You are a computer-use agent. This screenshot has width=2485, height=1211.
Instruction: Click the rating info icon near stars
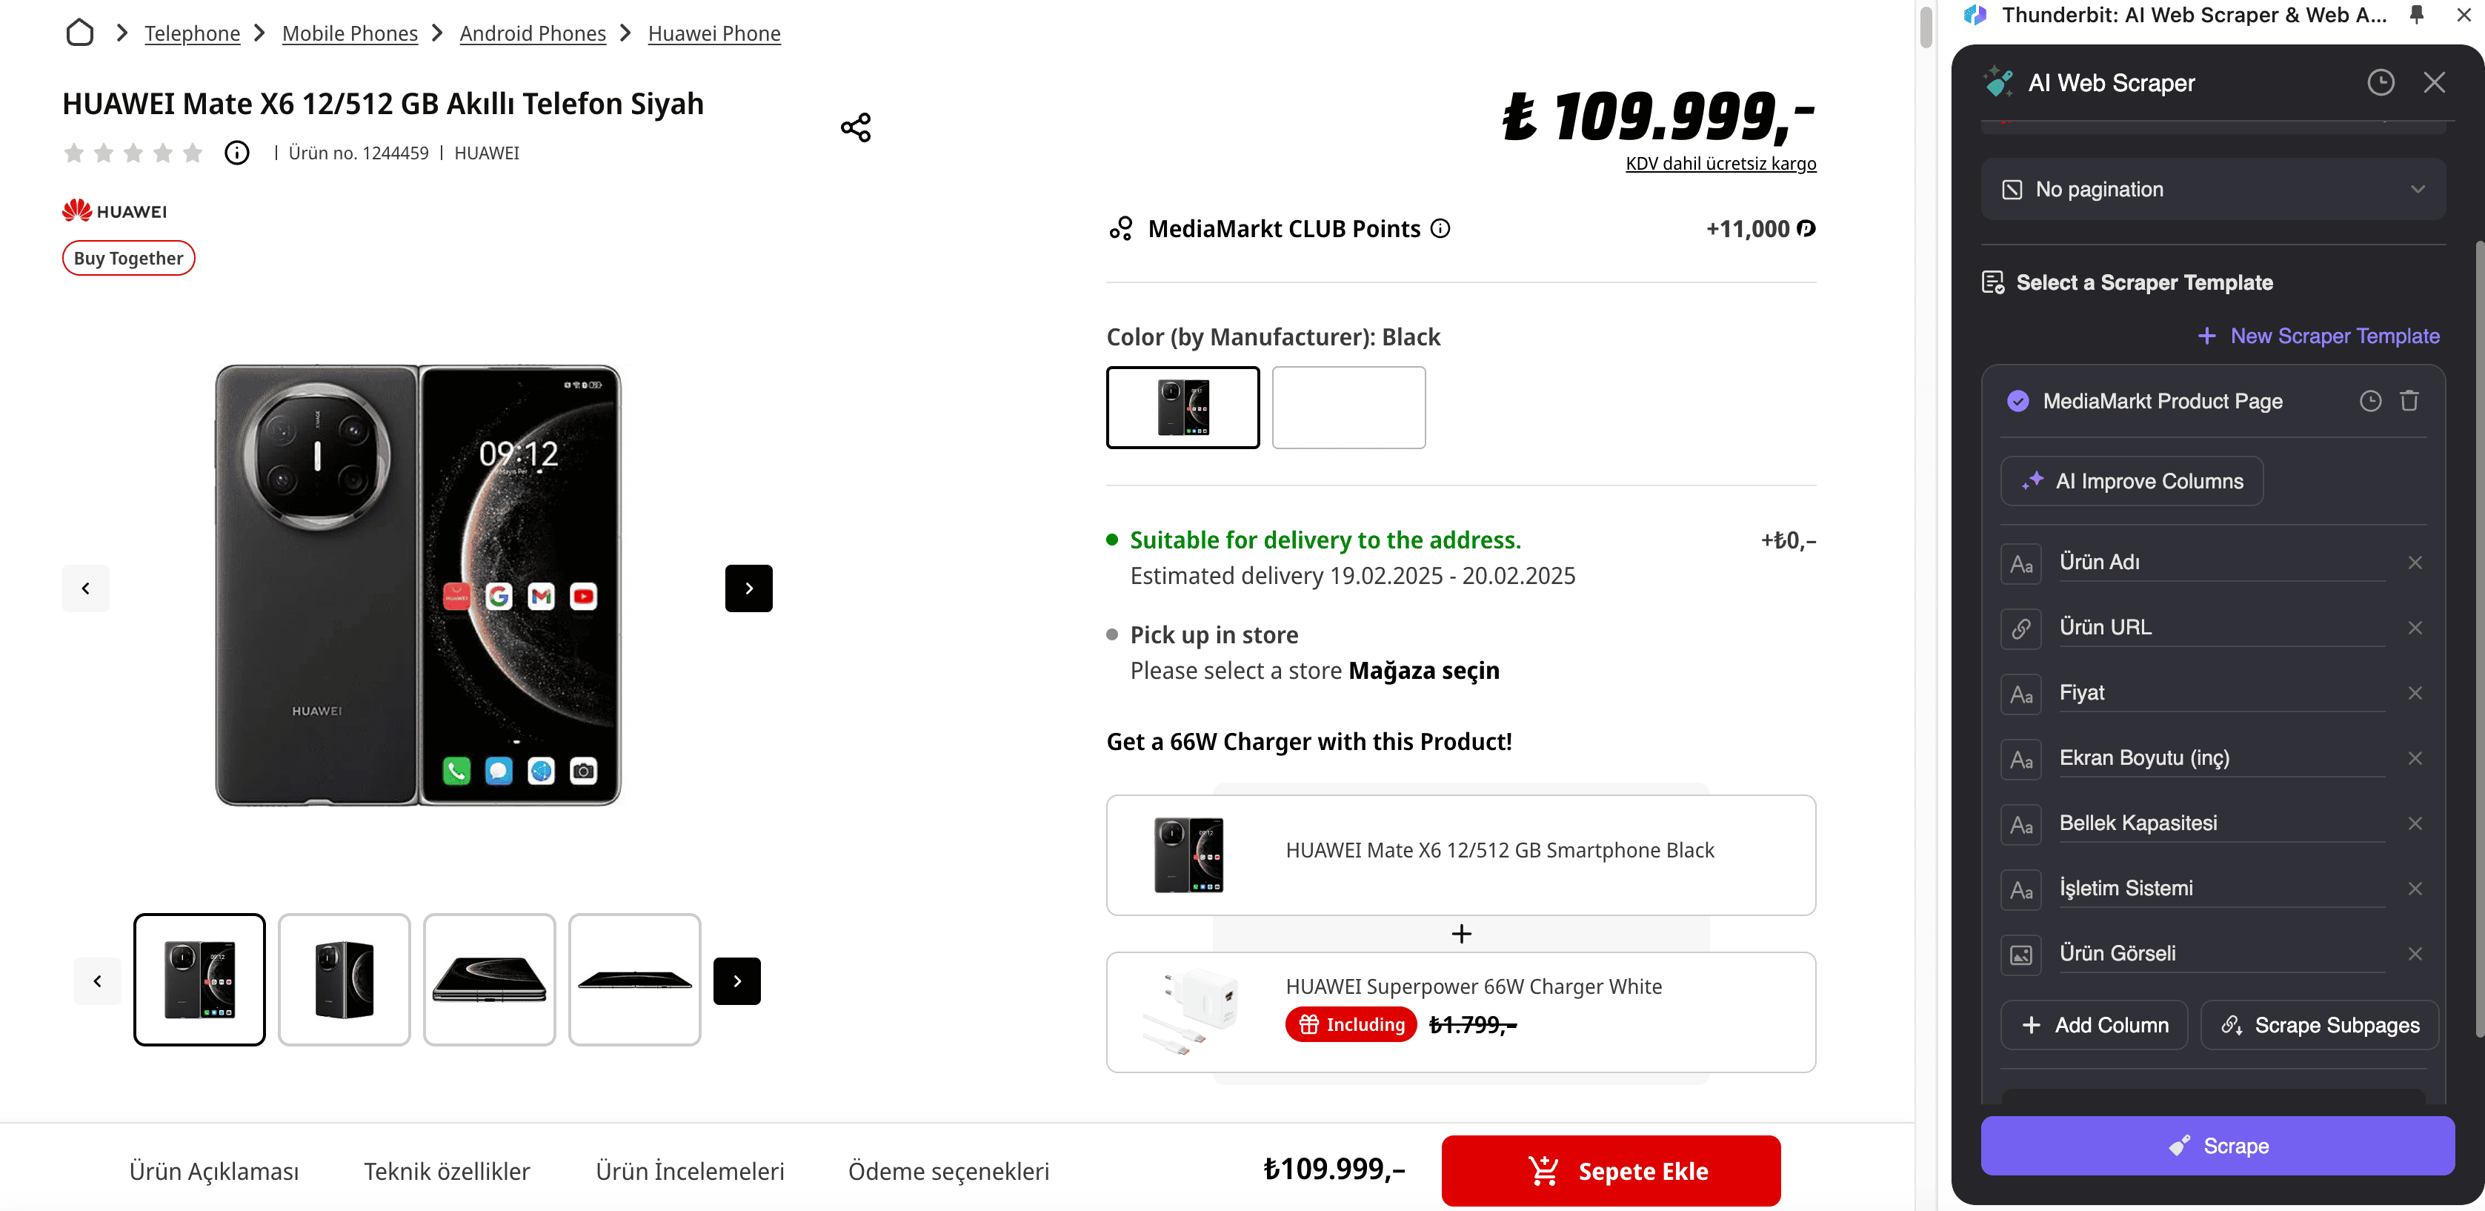tap(236, 153)
